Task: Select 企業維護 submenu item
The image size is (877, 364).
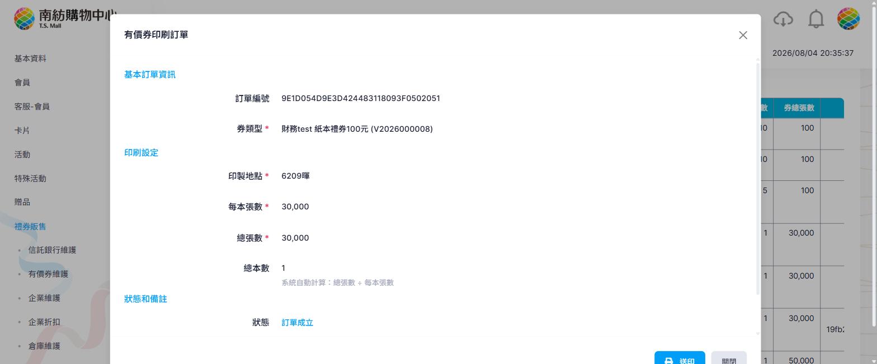Action: tap(44, 298)
